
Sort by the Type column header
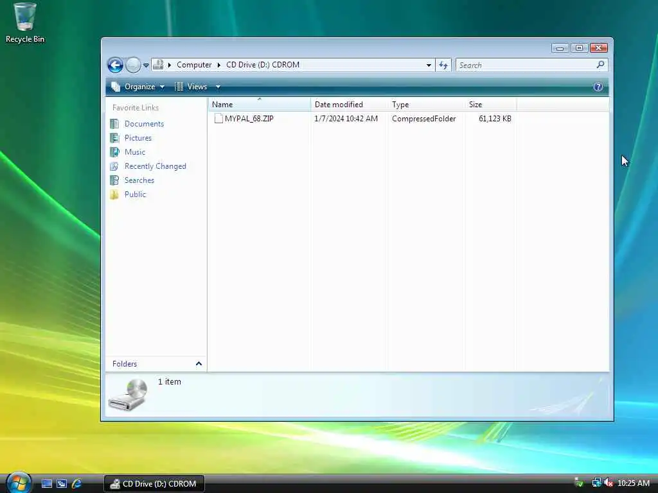tap(426, 105)
